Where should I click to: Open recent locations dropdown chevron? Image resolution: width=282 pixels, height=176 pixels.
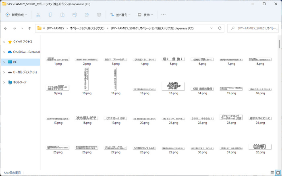(x=22, y=28)
